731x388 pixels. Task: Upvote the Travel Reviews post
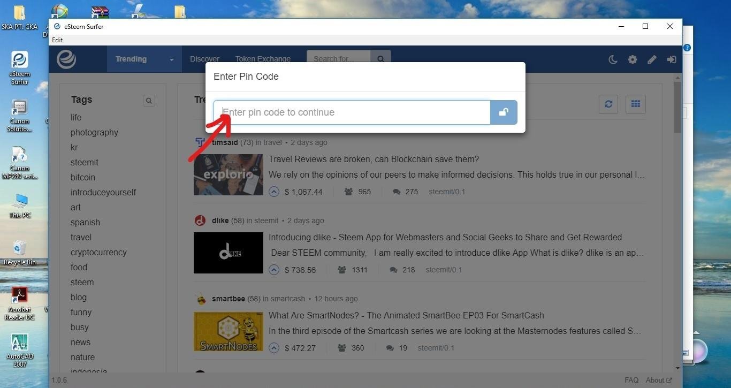274,192
